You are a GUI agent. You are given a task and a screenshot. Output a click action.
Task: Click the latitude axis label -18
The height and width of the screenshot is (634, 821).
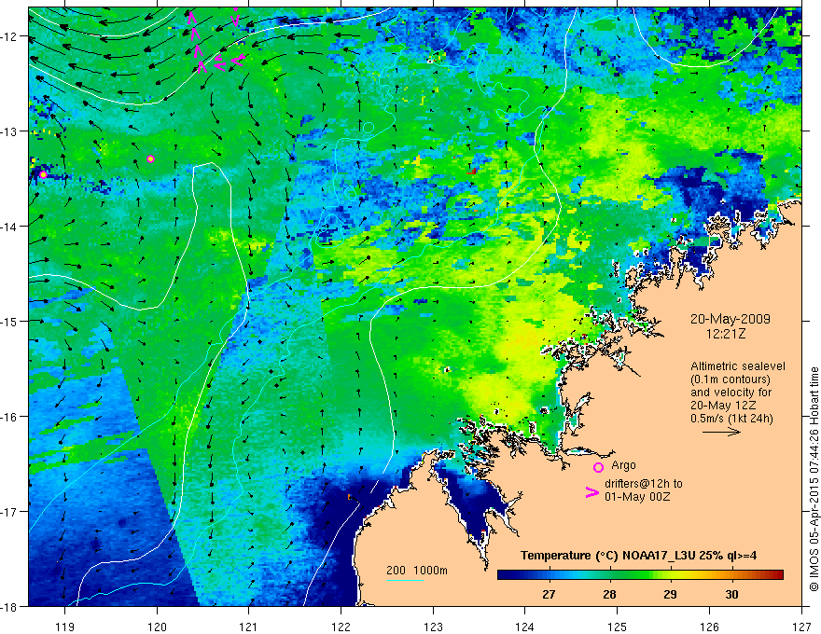click(9, 607)
